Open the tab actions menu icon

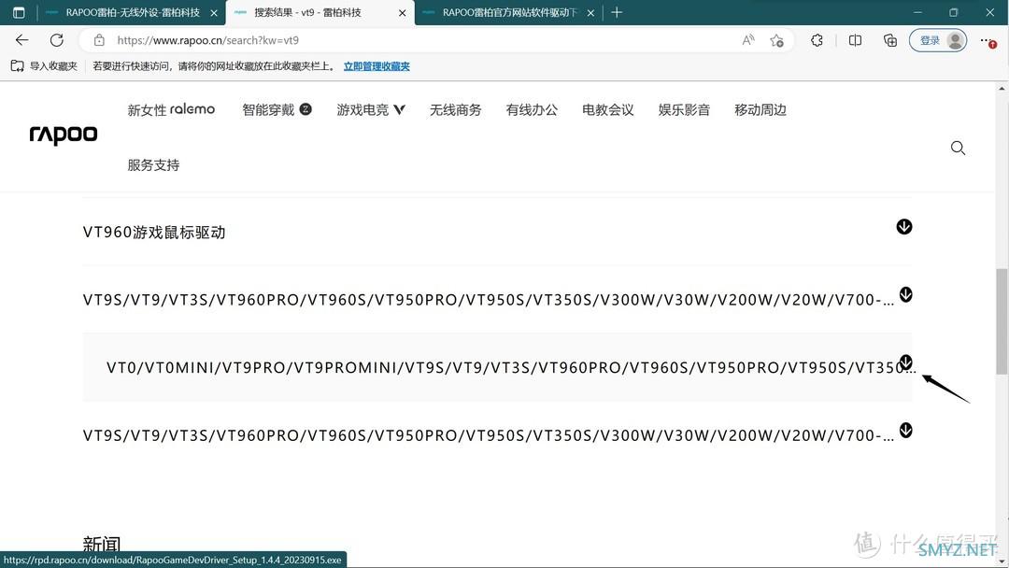click(19, 12)
